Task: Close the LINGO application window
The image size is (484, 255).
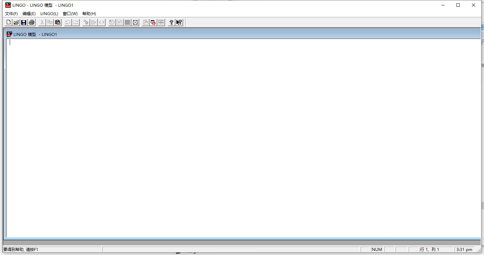Action: 474,5
